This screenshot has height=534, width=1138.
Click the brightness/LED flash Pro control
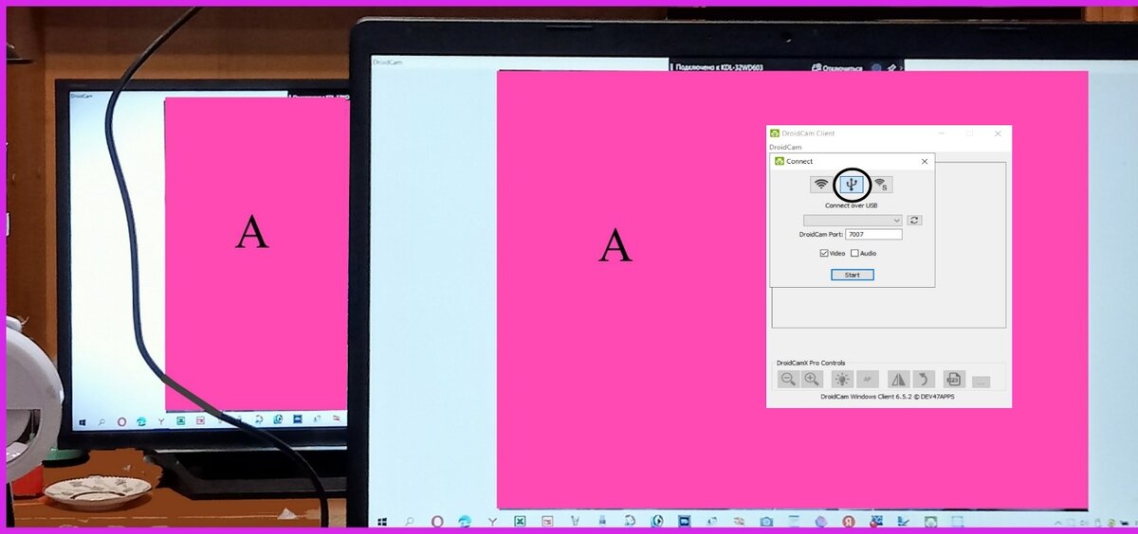click(842, 379)
